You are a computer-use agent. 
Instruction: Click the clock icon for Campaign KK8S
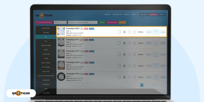click(129, 32)
